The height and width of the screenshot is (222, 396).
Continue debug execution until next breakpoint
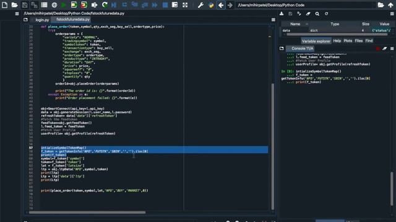pyautogui.click(x=155, y=5)
